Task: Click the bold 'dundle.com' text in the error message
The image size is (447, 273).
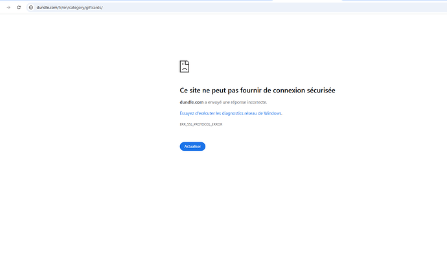Action: [192, 102]
